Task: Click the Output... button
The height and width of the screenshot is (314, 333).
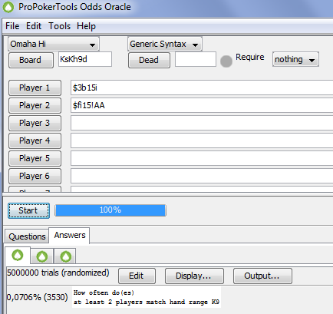Action: pyautogui.click(x=262, y=276)
